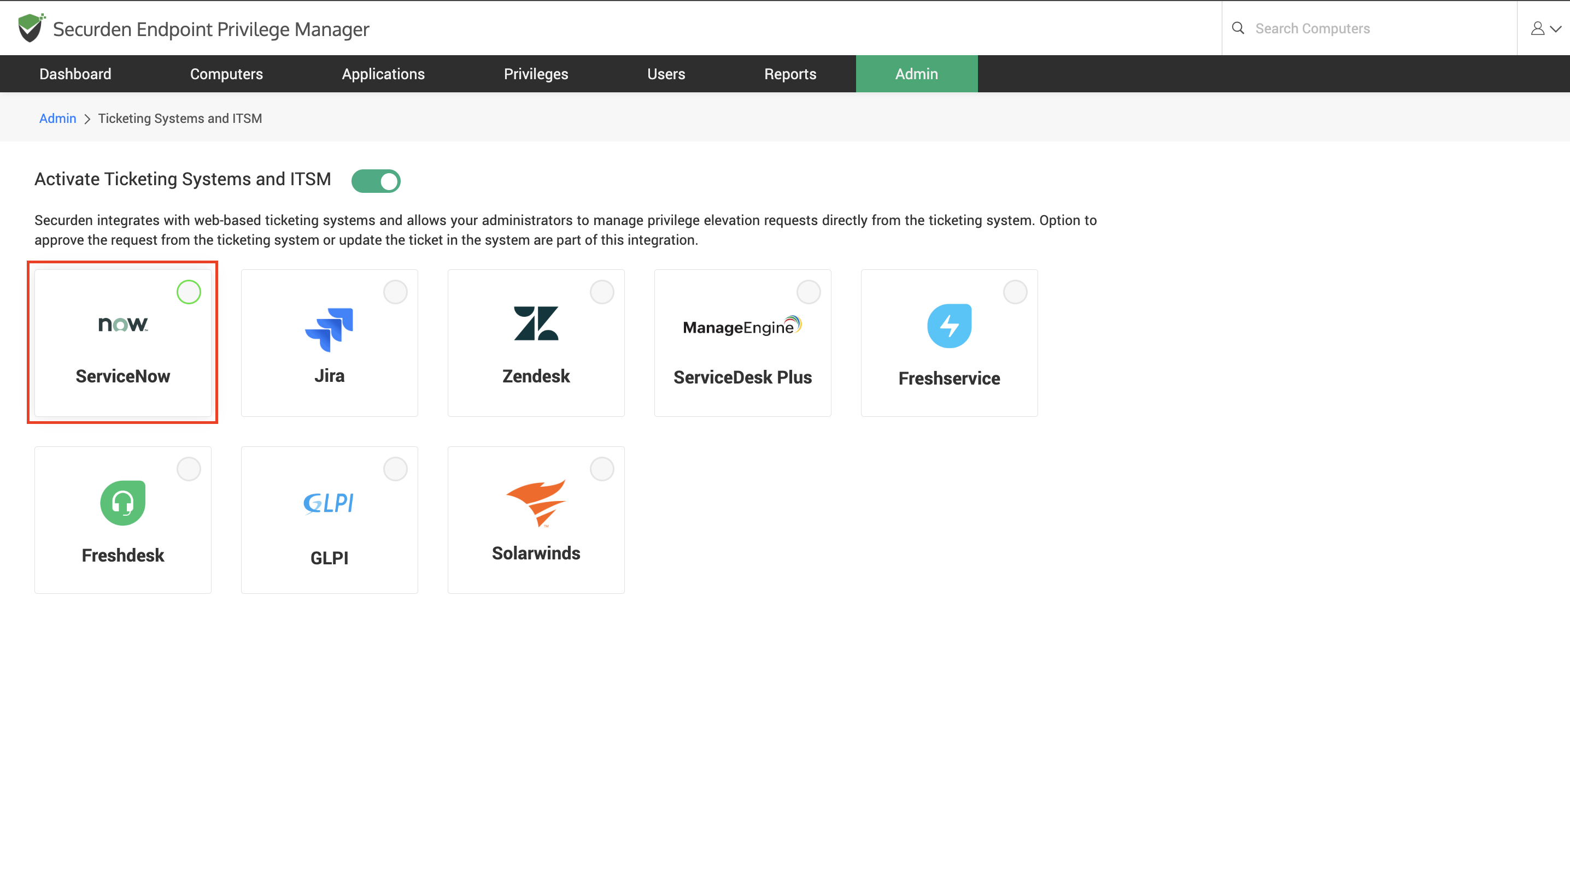Open the Computers tab
Screen dimensions: 1570x885
tap(226, 74)
